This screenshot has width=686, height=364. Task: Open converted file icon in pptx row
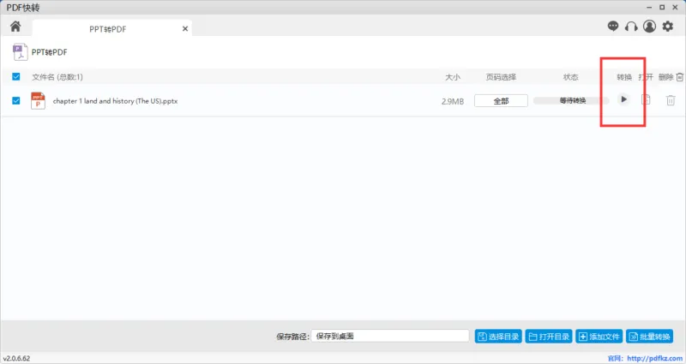point(646,100)
